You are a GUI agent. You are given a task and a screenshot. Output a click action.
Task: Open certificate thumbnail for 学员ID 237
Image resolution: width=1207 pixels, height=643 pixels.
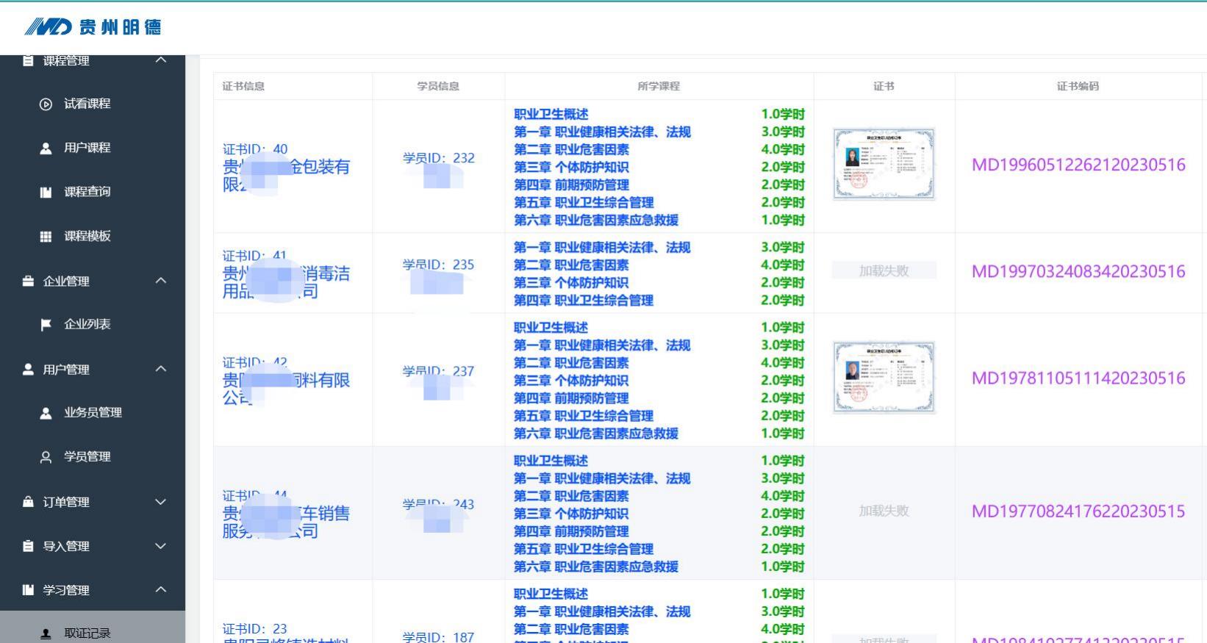(884, 377)
